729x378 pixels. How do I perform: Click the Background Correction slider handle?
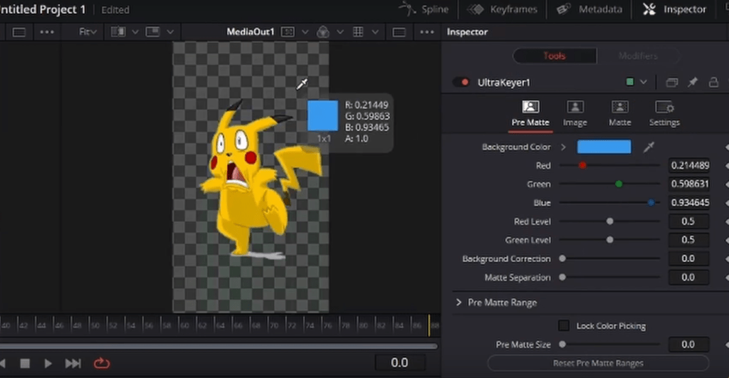(x=562, y=258)
